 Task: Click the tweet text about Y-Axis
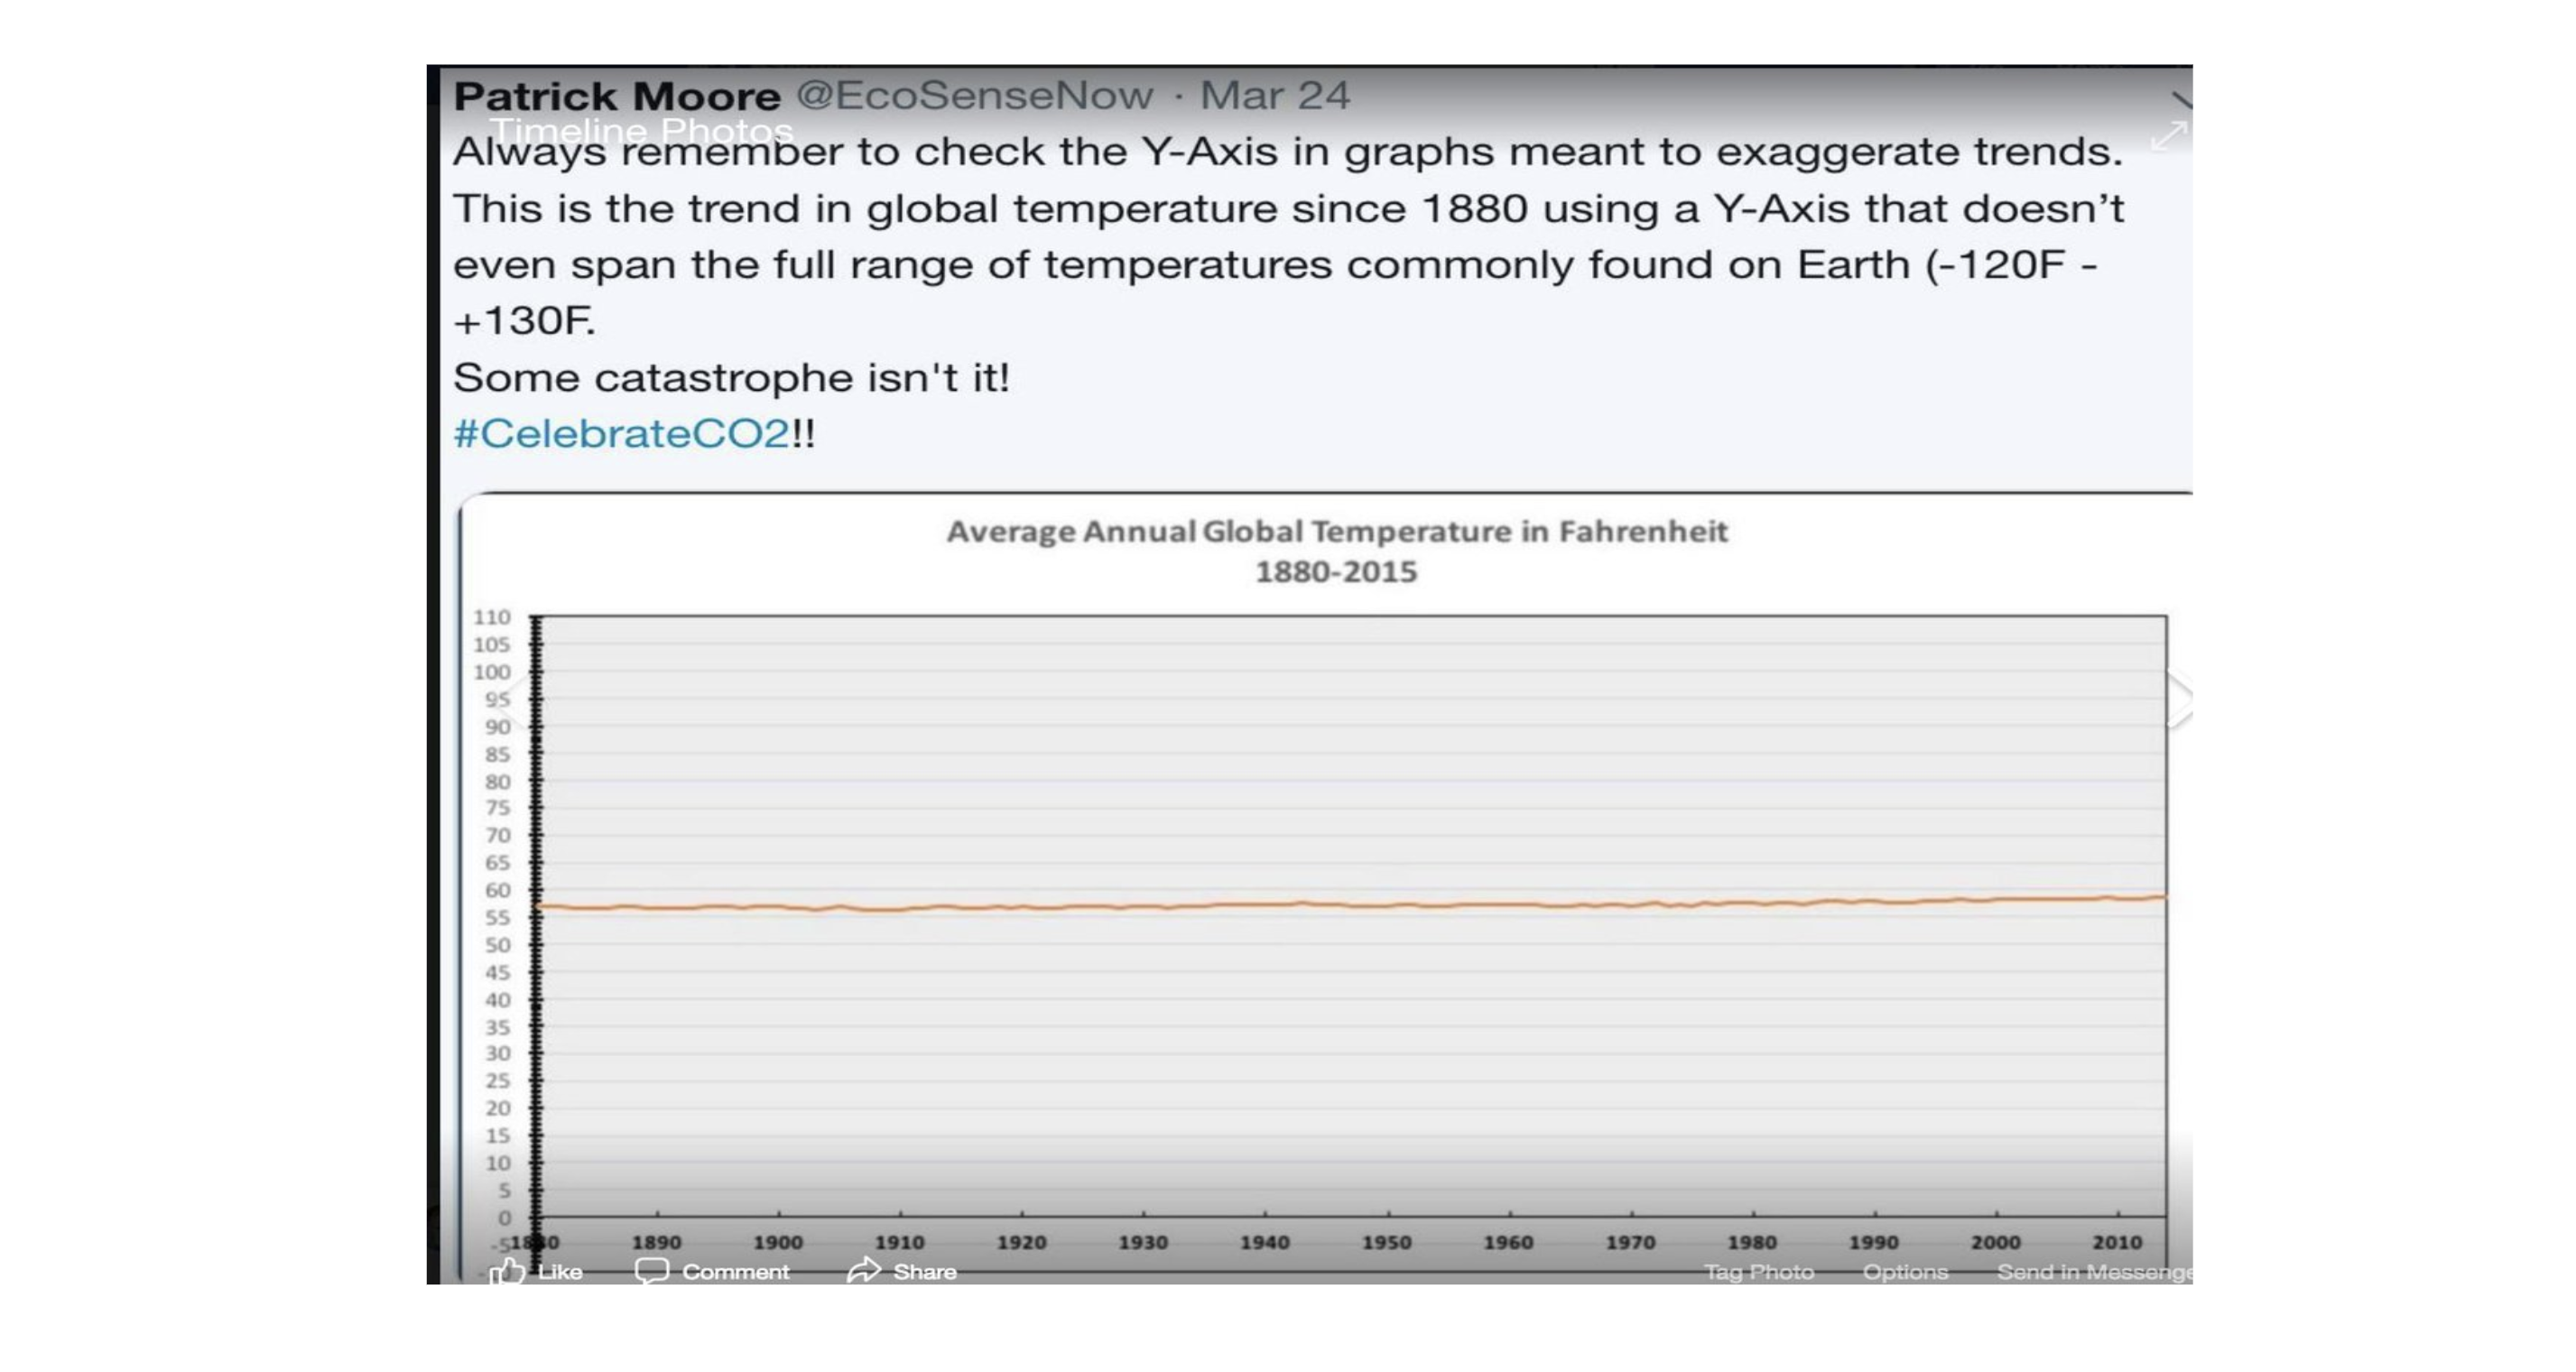pos(1286,208)
